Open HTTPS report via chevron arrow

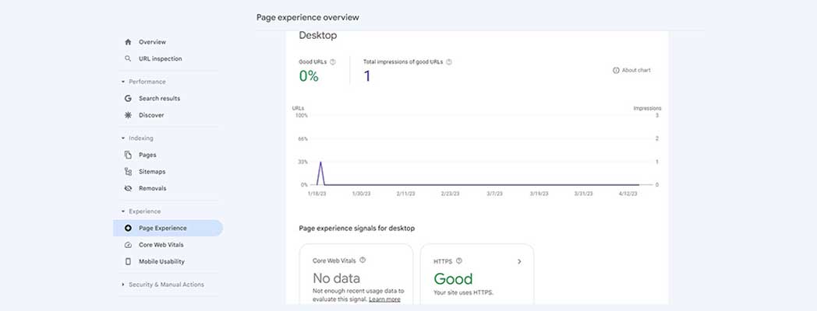point(519,262)
